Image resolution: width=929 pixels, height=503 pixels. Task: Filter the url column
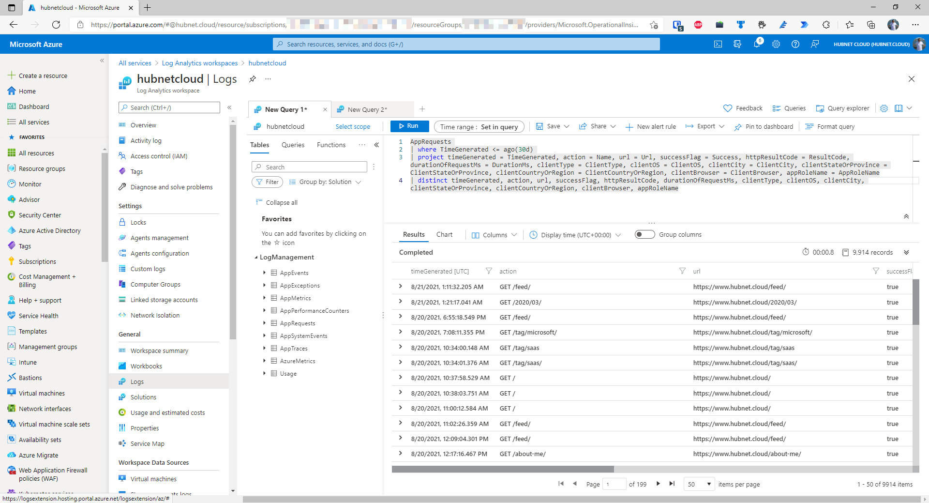[876, 271]
